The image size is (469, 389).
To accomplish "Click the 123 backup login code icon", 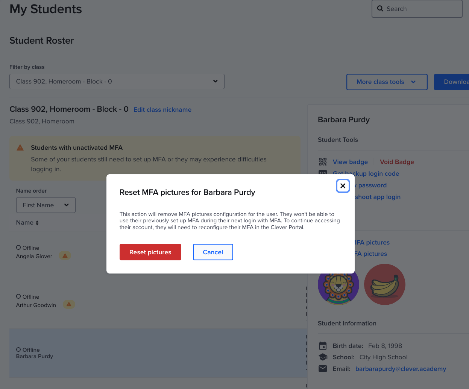I will pyautogui.click(x=323, y=173).
